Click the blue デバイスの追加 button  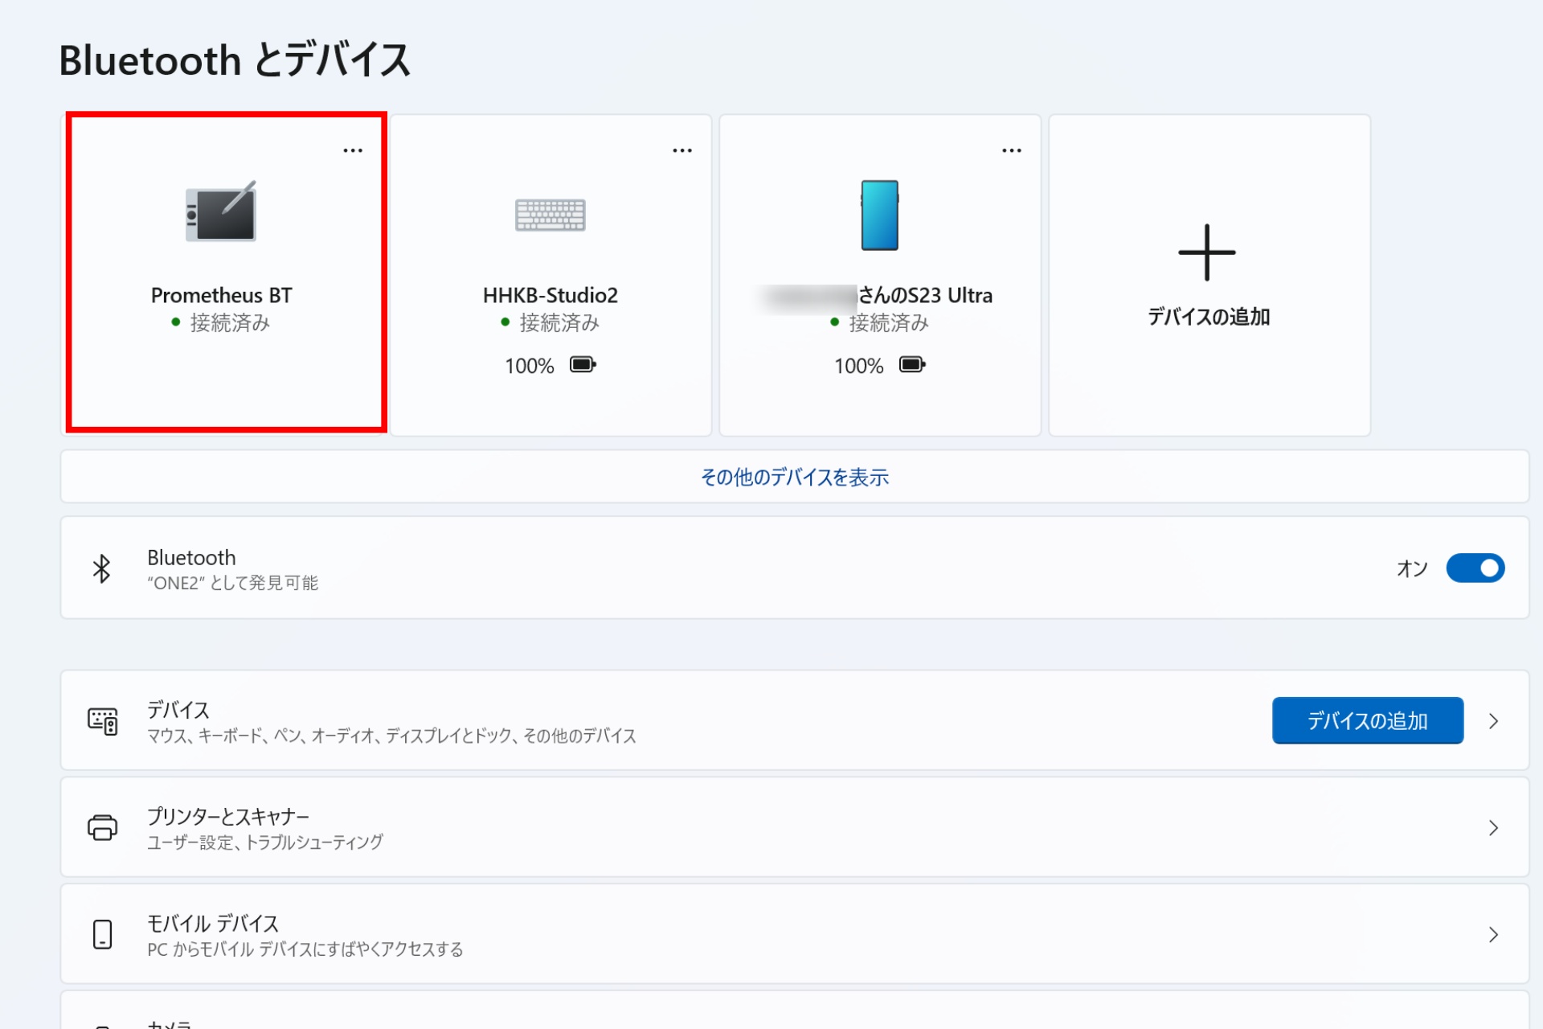[1367, 720]
